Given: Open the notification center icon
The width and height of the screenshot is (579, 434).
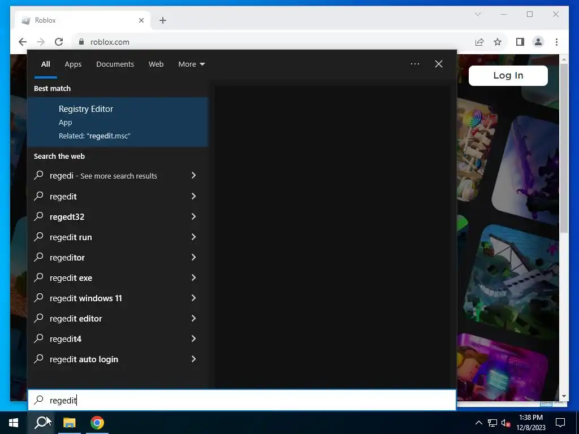Looking at the screenshot, I should [x=560, y=423].
